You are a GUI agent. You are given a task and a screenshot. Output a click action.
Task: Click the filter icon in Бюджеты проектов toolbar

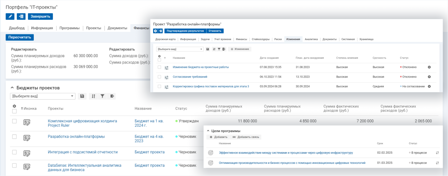102,96
